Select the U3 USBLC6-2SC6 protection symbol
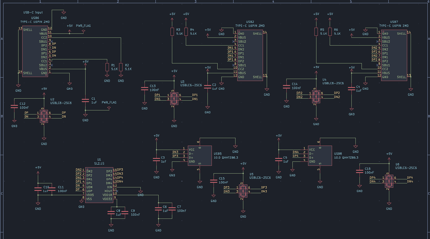The height and width of the screenshot is (239, 430). (x=174, y=98)
